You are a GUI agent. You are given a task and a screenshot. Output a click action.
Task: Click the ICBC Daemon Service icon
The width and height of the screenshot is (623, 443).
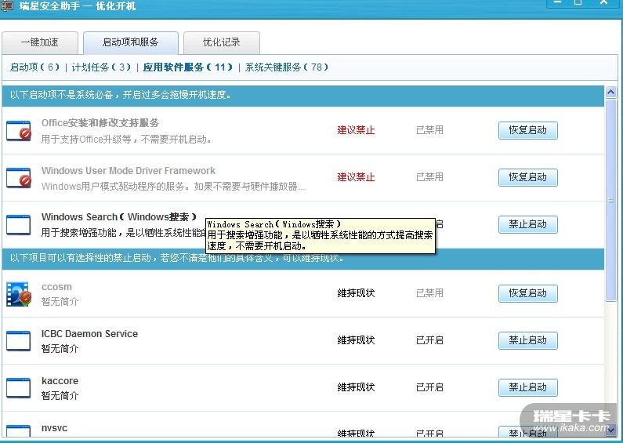[19, 340]
